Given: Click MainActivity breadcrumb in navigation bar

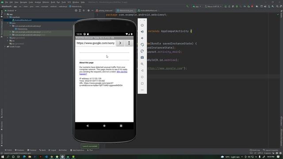Looking at the screenshot, I should [x=76, y=6].
